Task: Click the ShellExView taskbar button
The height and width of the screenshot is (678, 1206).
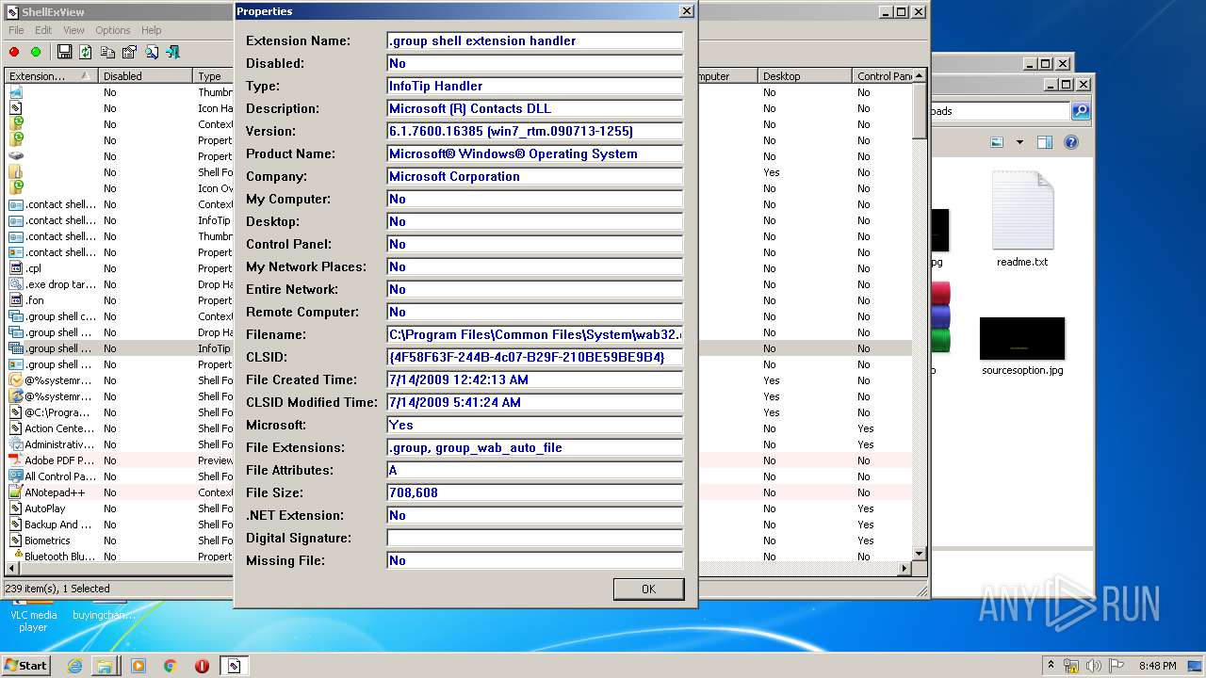Action: 234,666
